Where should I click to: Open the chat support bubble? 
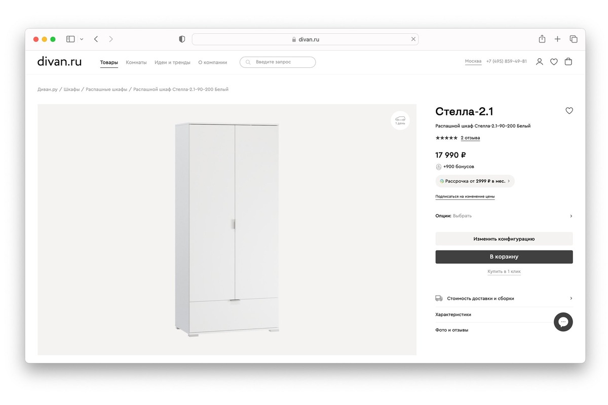pos(563,322)
